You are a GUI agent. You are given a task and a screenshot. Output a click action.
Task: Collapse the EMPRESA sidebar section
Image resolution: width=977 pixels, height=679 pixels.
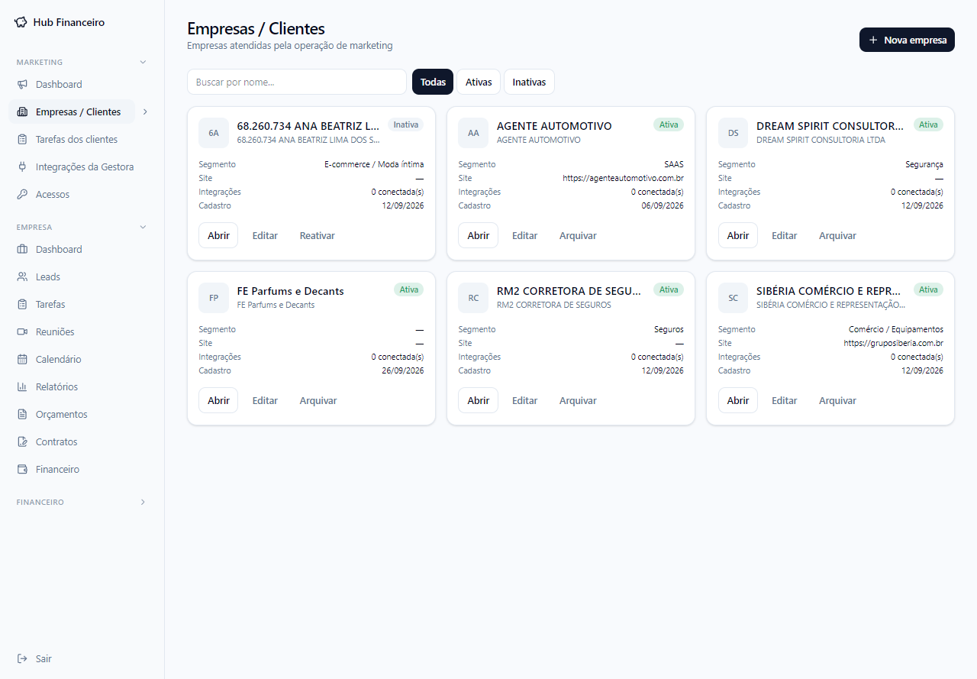(143, 227)
